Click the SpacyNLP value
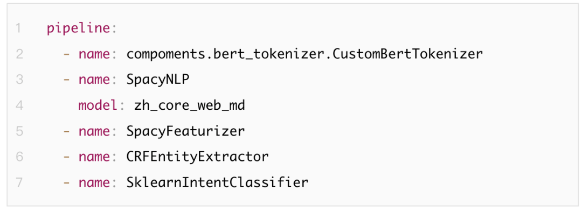 pos(158,80)
